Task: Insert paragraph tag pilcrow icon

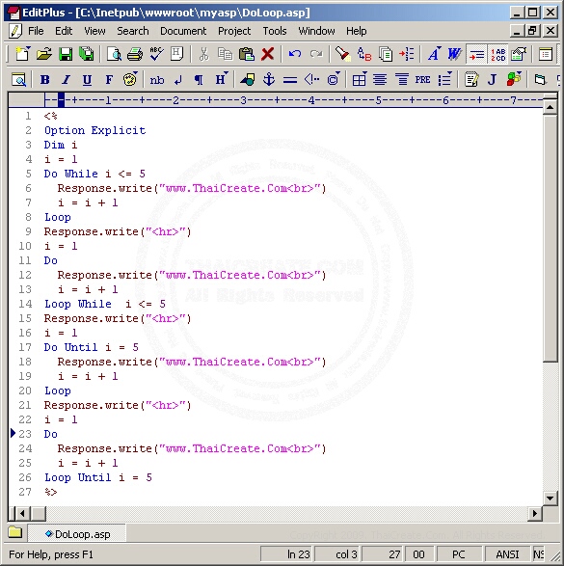Action: [199, 79]
